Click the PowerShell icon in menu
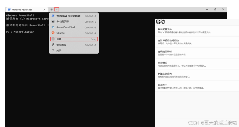239x127 pixels. pyautogui.click(x=53, y=15)
